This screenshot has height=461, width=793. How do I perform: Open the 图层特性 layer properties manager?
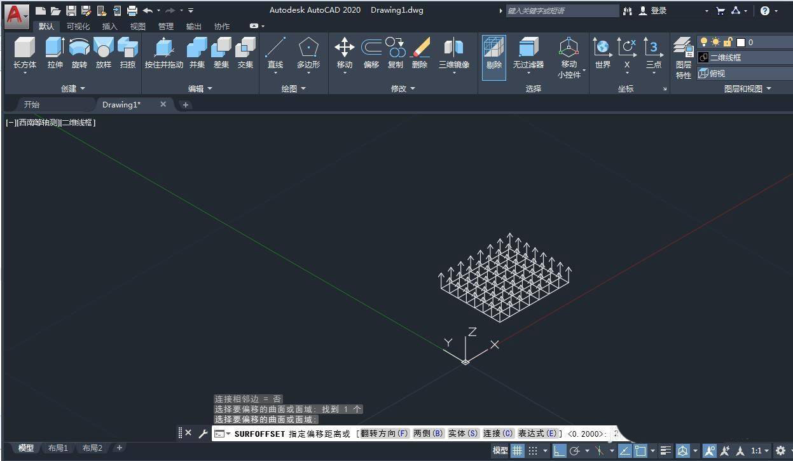(684, 58)
